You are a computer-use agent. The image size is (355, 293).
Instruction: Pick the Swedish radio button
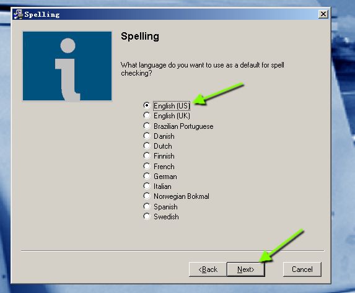click(x=147, y=216)
